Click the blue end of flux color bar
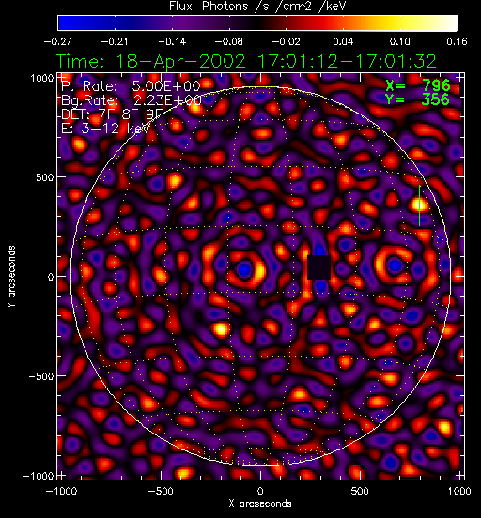Screen dimensions: 481x518 (66, 23)
